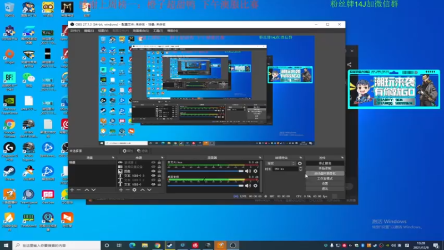Open the View menu in OBS
Viewport: 444px width, 250px height.
[103, 31]
